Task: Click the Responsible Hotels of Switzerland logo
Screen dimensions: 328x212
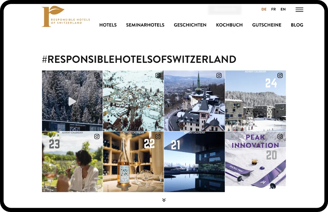Action: click(x=66, y=16)
